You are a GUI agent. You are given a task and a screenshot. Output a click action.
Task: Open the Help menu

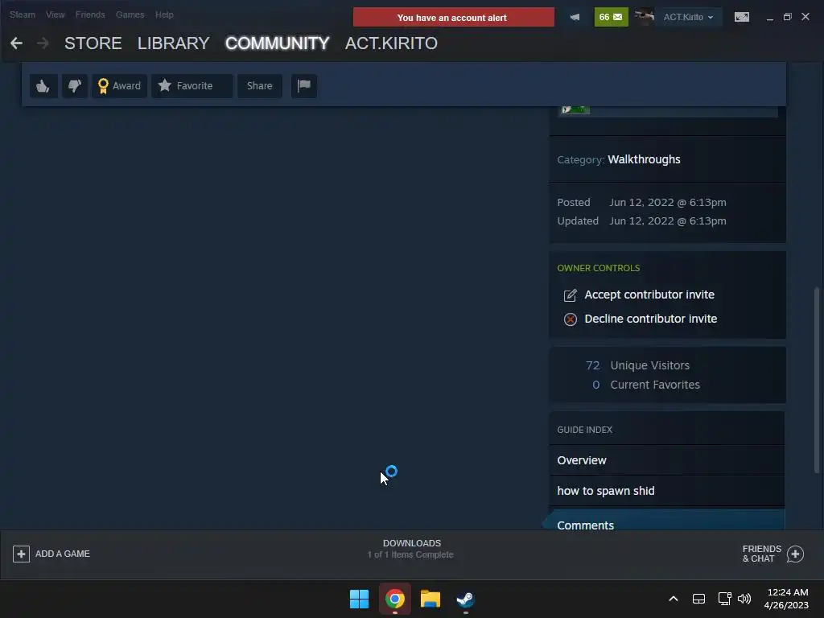(x=164, y=14)
